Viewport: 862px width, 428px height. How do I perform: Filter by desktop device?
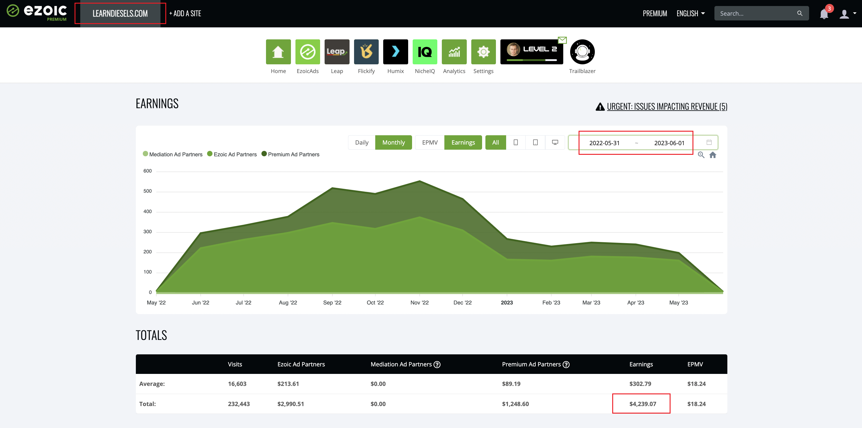tap(555, 142)
